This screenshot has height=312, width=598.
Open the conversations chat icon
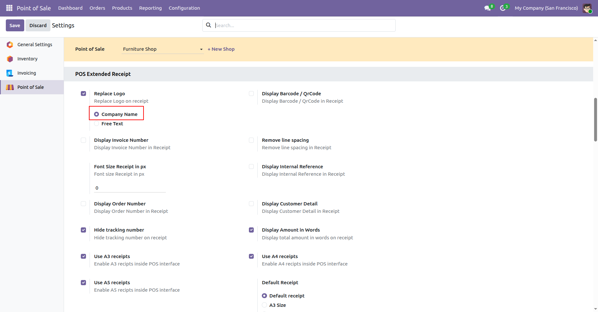487,8
